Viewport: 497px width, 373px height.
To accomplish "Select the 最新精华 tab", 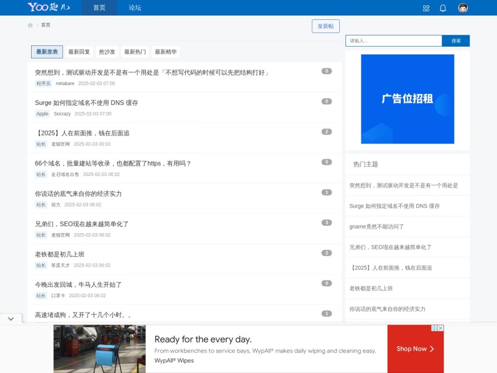I will pyautogui.click(x=165, y=52).
